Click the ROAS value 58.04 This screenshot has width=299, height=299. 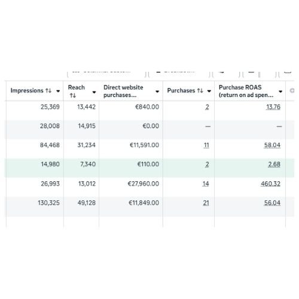click(272, 145)
